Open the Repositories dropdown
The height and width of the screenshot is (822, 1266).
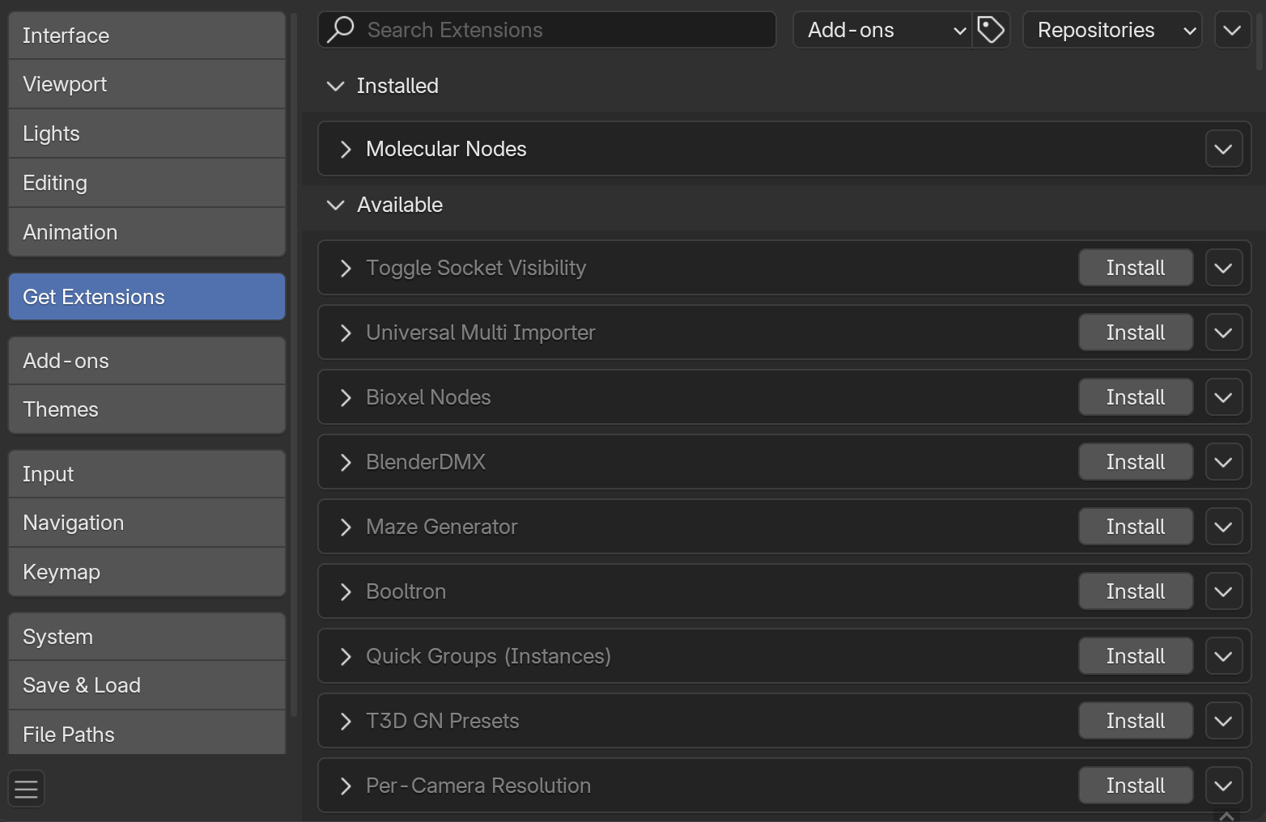coord(1112,30)
